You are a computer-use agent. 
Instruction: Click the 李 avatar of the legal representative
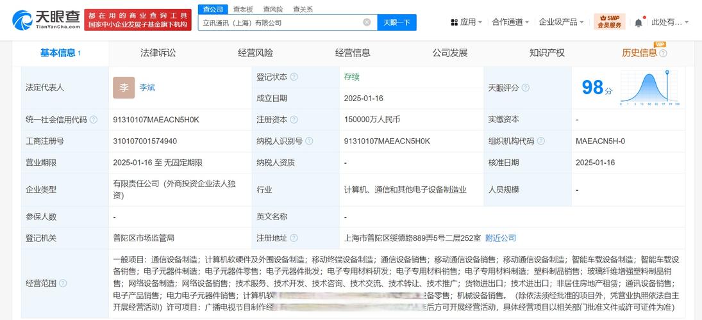coord(124,88)
